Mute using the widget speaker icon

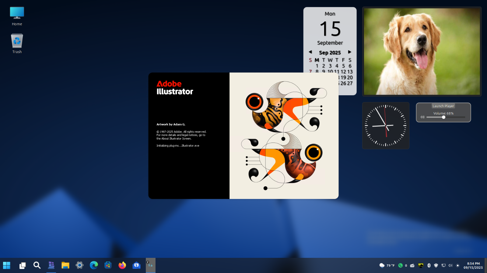point(422,117)
